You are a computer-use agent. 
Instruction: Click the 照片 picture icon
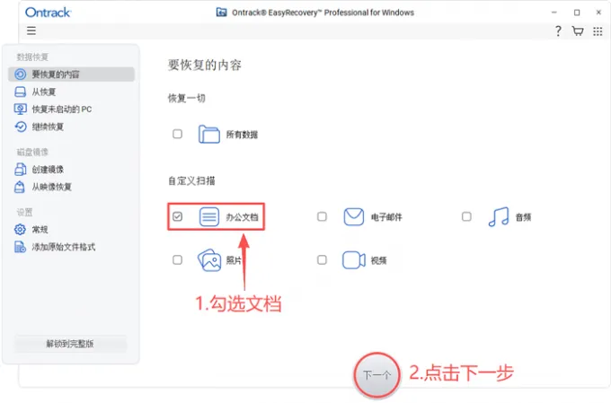tap(209, 260)
